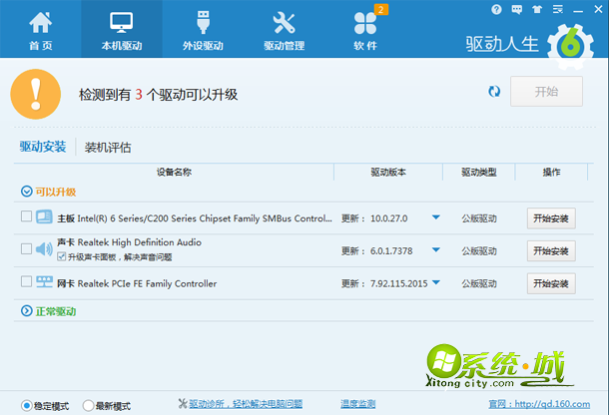Click the network card device icon
The width and height of the screenshot is (609, 415).
(x=44, y=282)
